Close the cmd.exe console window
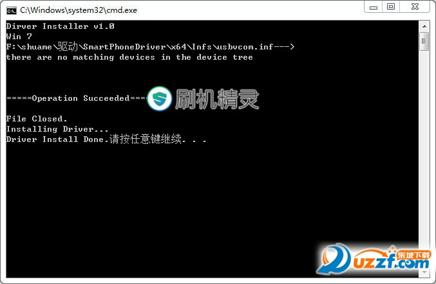This screenshot has height=284, width=436. tap(415, 6)
